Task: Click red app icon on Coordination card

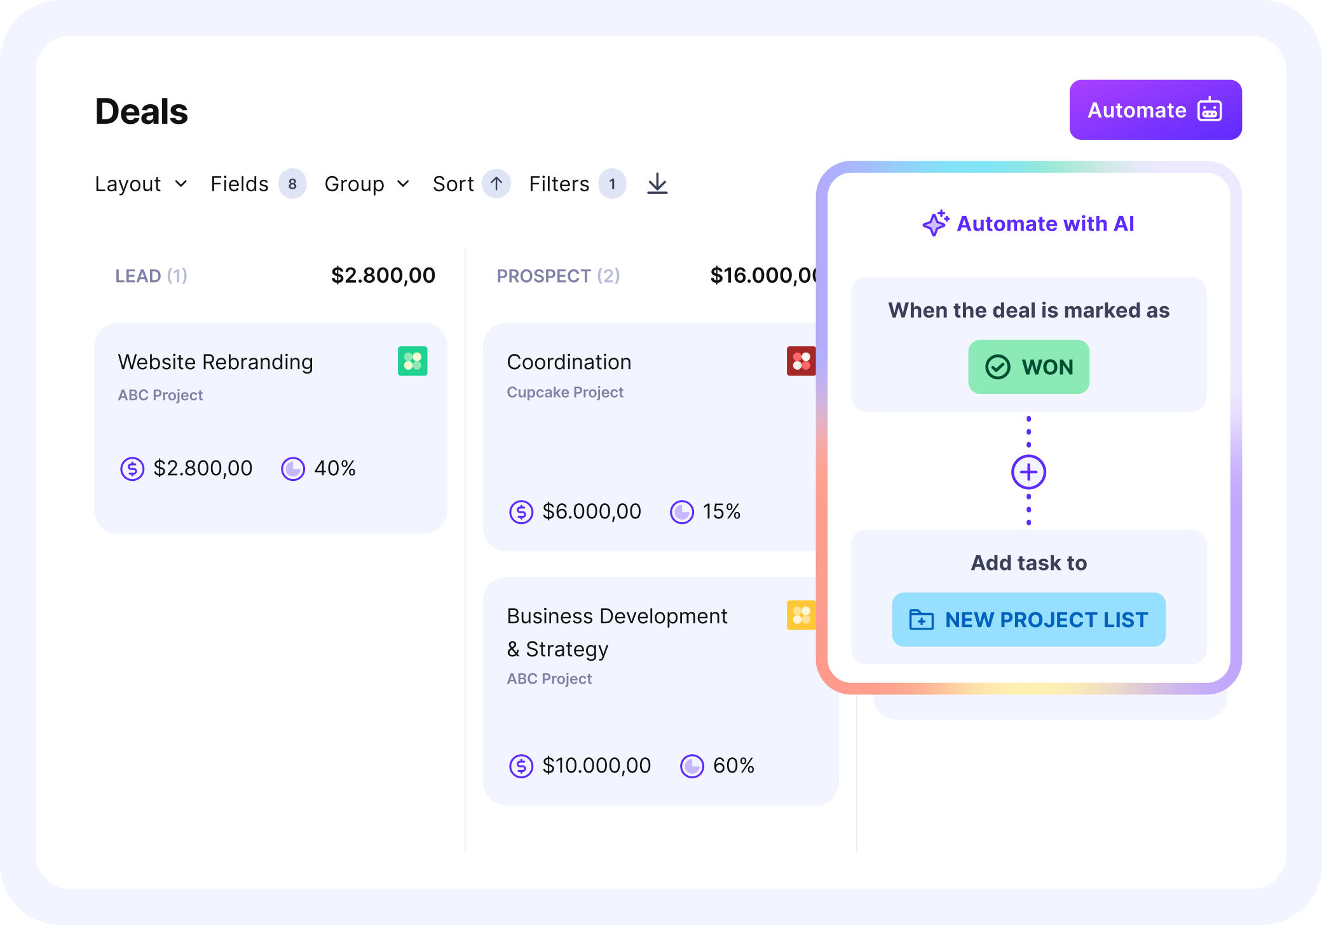Action: pyautogui.click(x=801, y=361)
